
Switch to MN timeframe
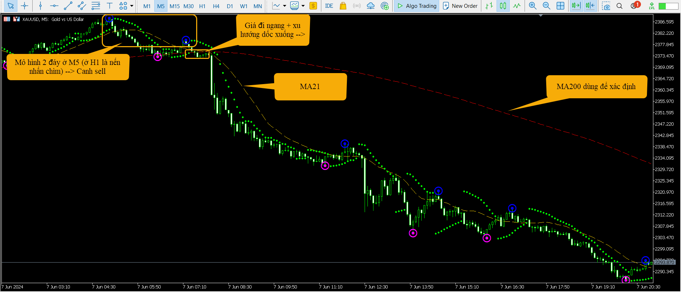tap(258, 6)
